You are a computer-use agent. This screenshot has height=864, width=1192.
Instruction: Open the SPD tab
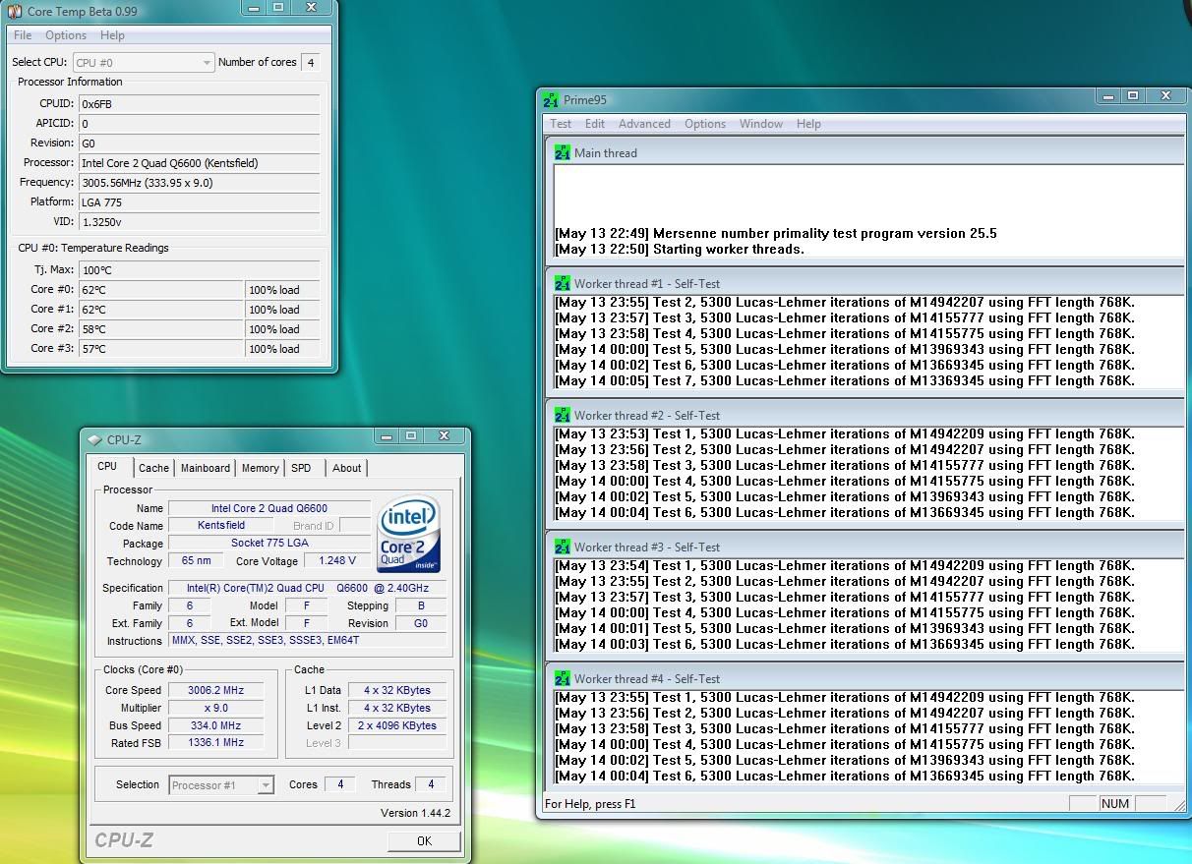(301, 468)
